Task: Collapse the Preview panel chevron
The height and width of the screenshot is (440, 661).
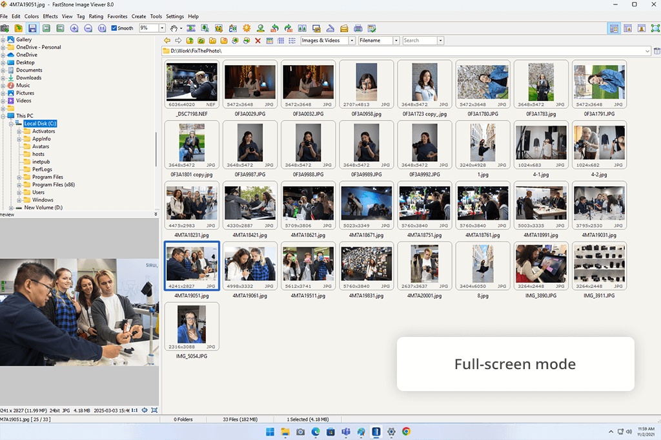Action: [x=156, y=214]
